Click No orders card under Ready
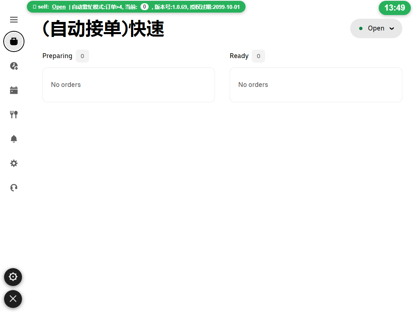 point(316,85)
